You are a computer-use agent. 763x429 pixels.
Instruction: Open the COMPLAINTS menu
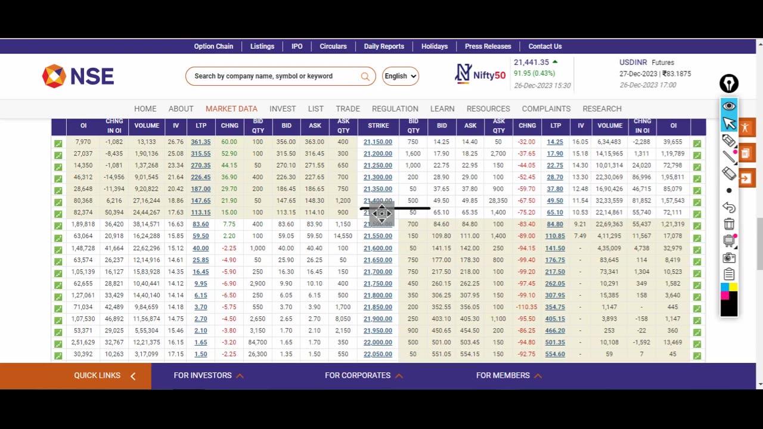[546, 108]
